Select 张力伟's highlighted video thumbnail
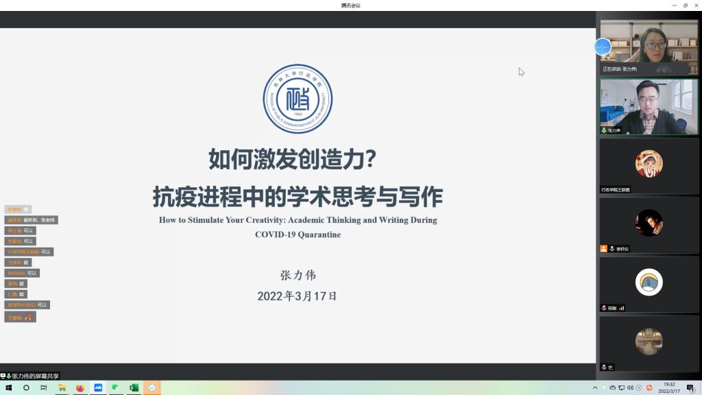Image resolution: width=702 pixels, height=395 pixels. [649, 106]
